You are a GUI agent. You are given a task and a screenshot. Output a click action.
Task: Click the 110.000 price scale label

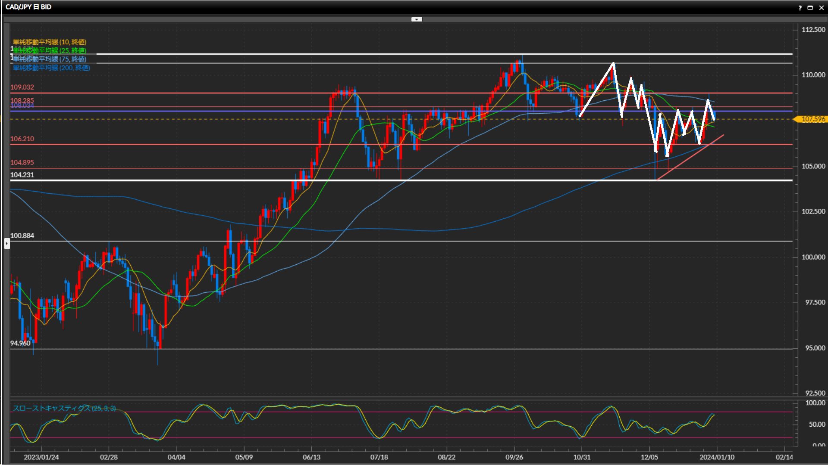pos(813,74)
